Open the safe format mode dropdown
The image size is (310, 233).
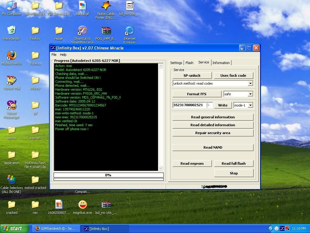(250, 94)
